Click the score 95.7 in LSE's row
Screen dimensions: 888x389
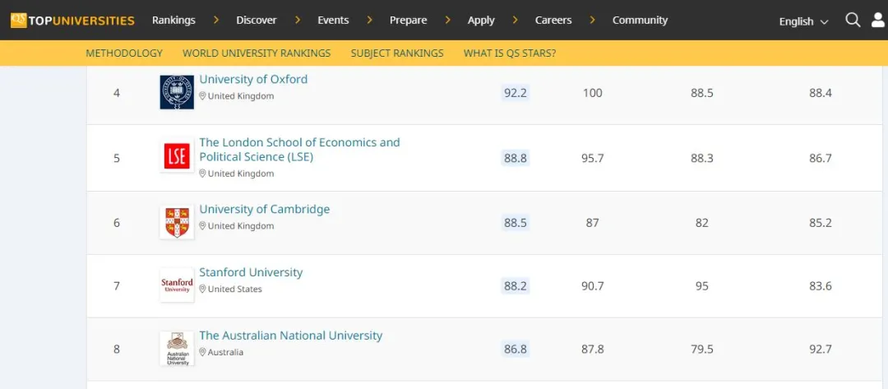click(592, 159)
